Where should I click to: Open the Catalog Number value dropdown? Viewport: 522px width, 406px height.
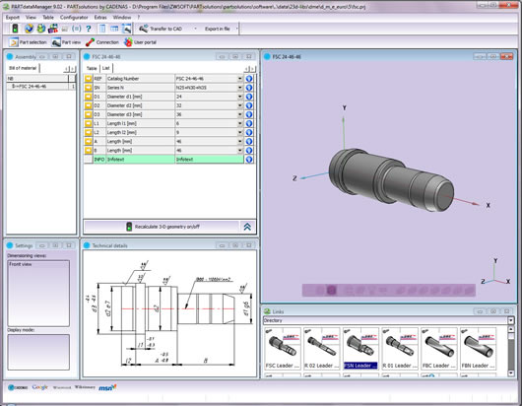coord(240,79)
